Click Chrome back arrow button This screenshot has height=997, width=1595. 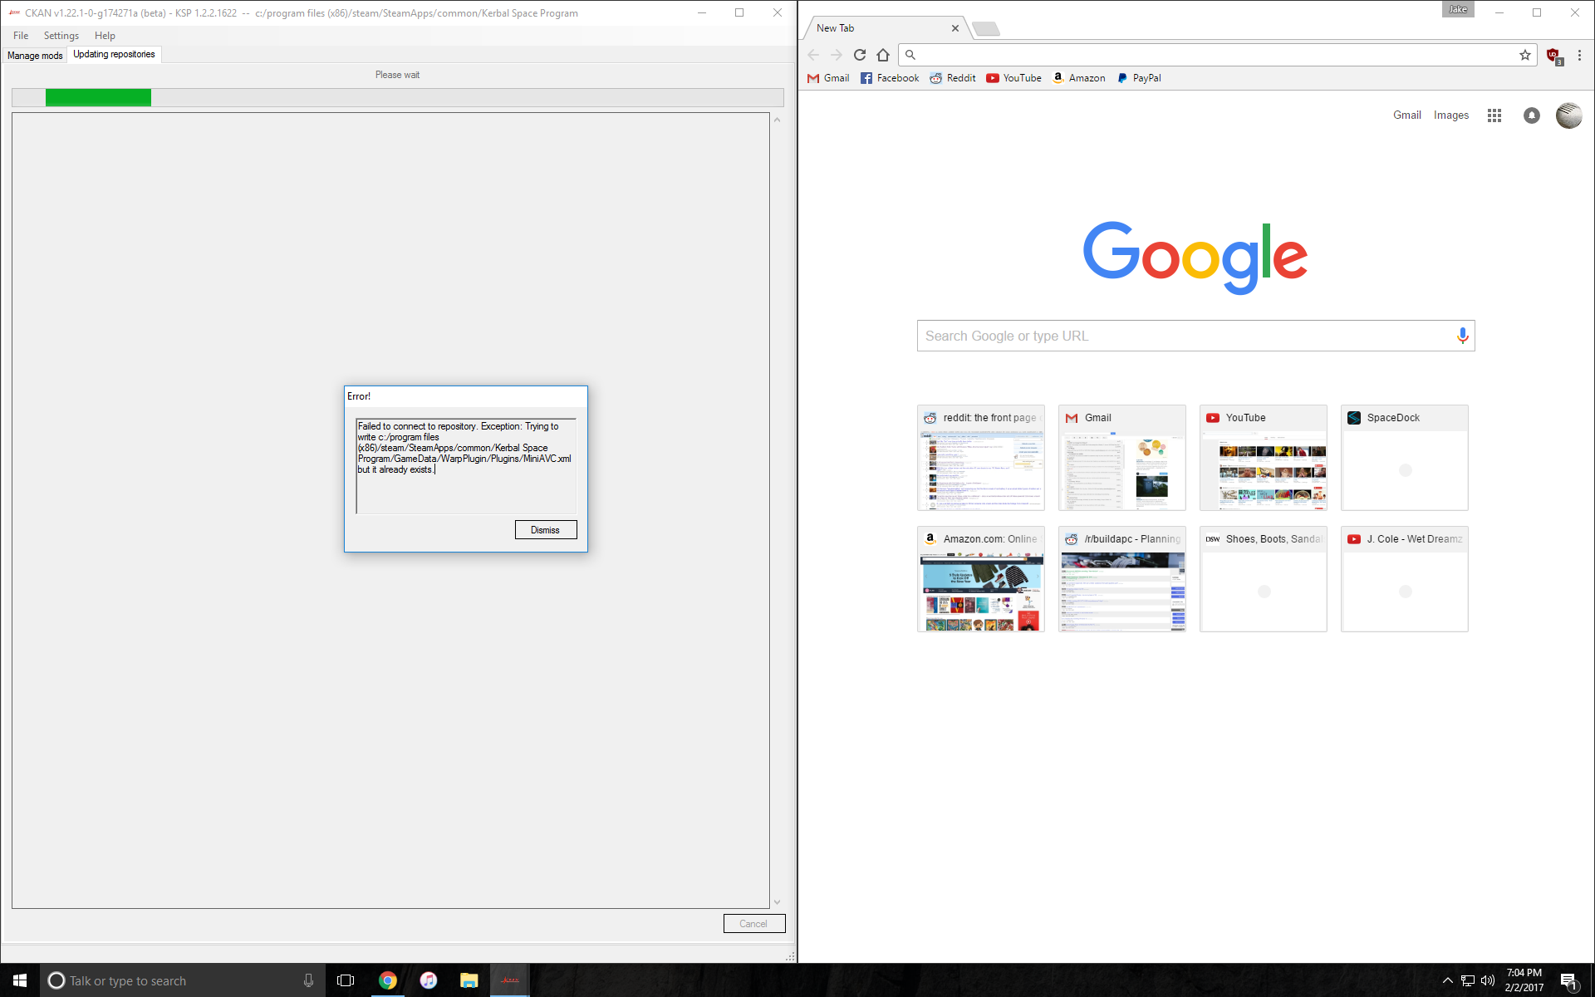click(x=813, y=55)
